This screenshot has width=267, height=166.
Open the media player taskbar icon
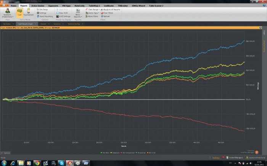[29, 163]
